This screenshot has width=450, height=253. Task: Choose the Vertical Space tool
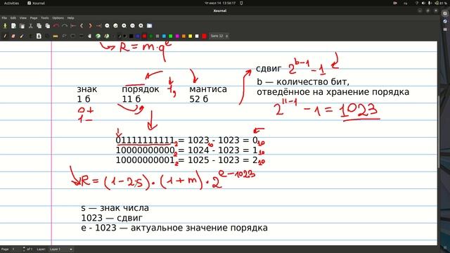point(81,36)
